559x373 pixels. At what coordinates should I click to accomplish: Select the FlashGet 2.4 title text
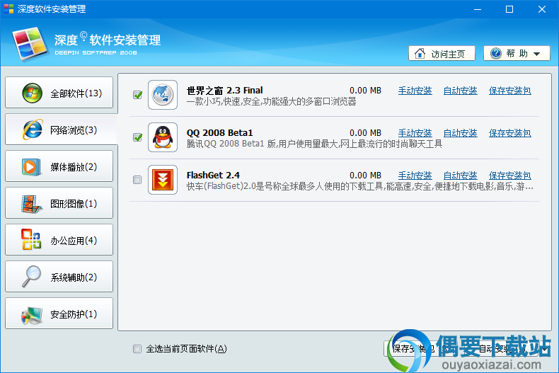click(x=213, y=175)
